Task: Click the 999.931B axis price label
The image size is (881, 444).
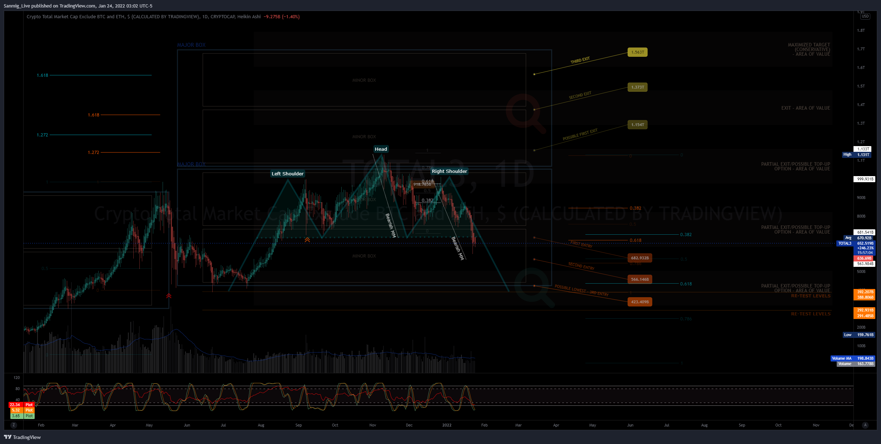Action: (x=864, y=179)
